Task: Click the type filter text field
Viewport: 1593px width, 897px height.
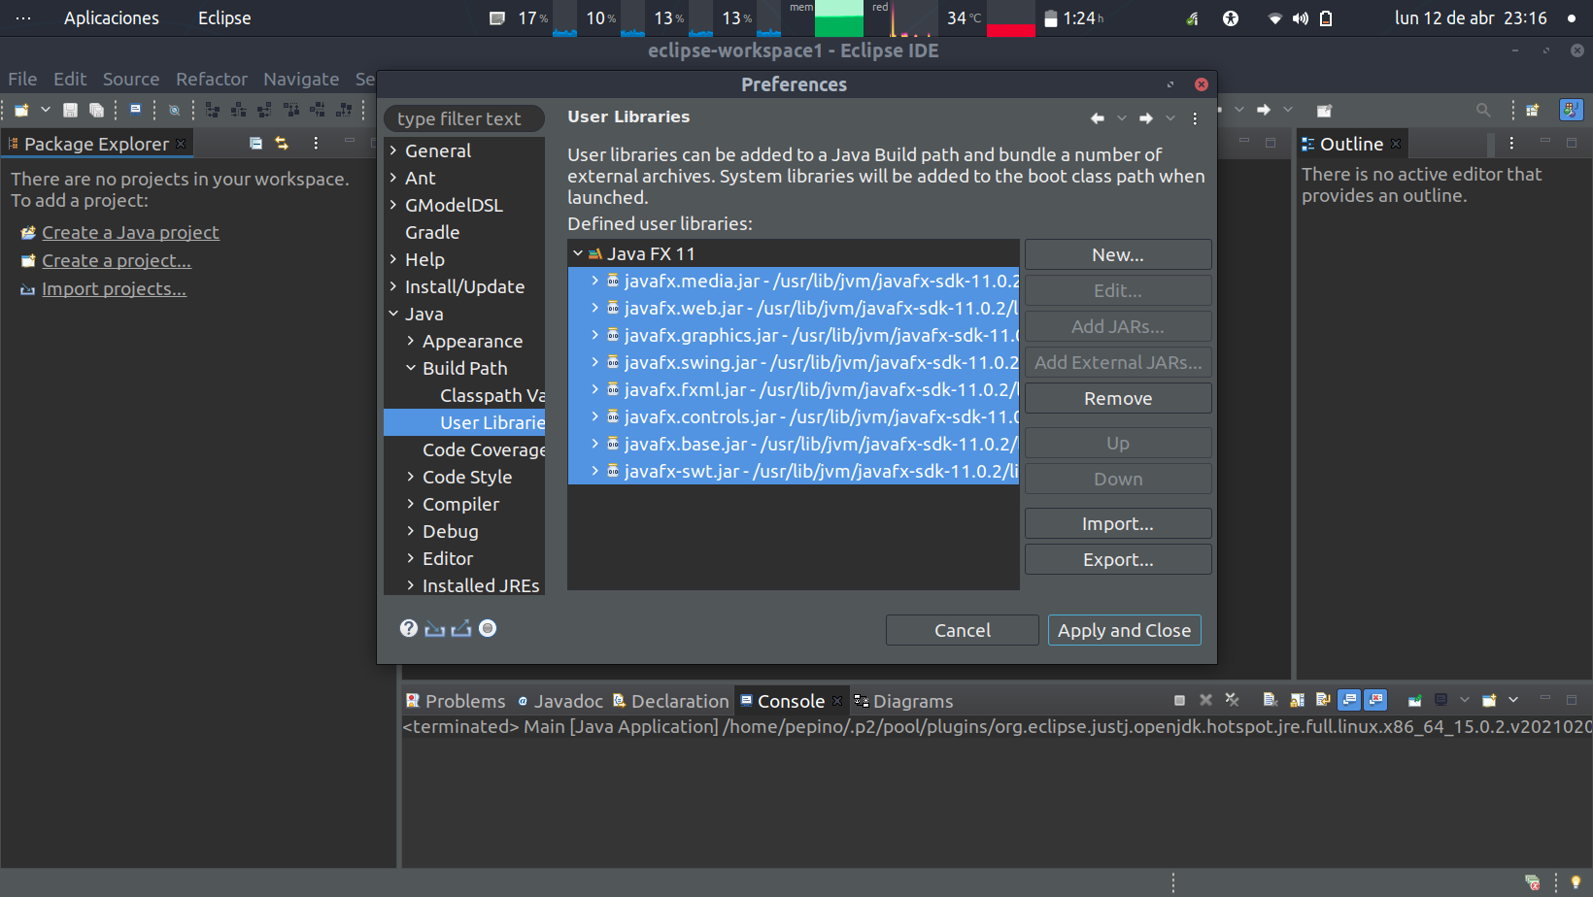Action: (464, 118)
